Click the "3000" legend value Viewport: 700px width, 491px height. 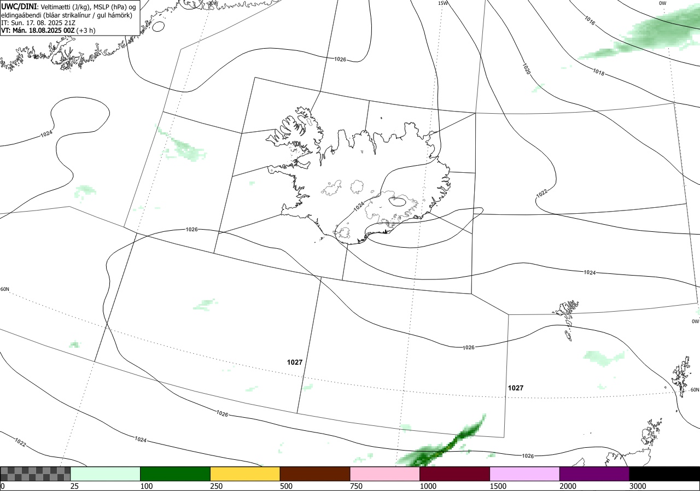[x=638, y=486]
